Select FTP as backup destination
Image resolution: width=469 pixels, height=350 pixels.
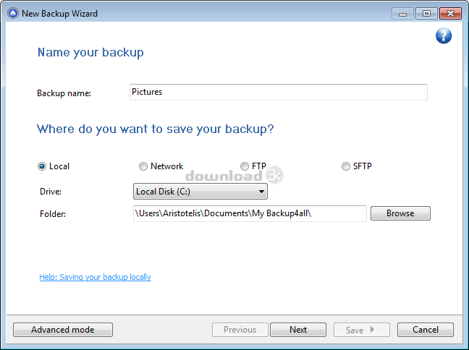pyautogui.click(x=245, y=166)
